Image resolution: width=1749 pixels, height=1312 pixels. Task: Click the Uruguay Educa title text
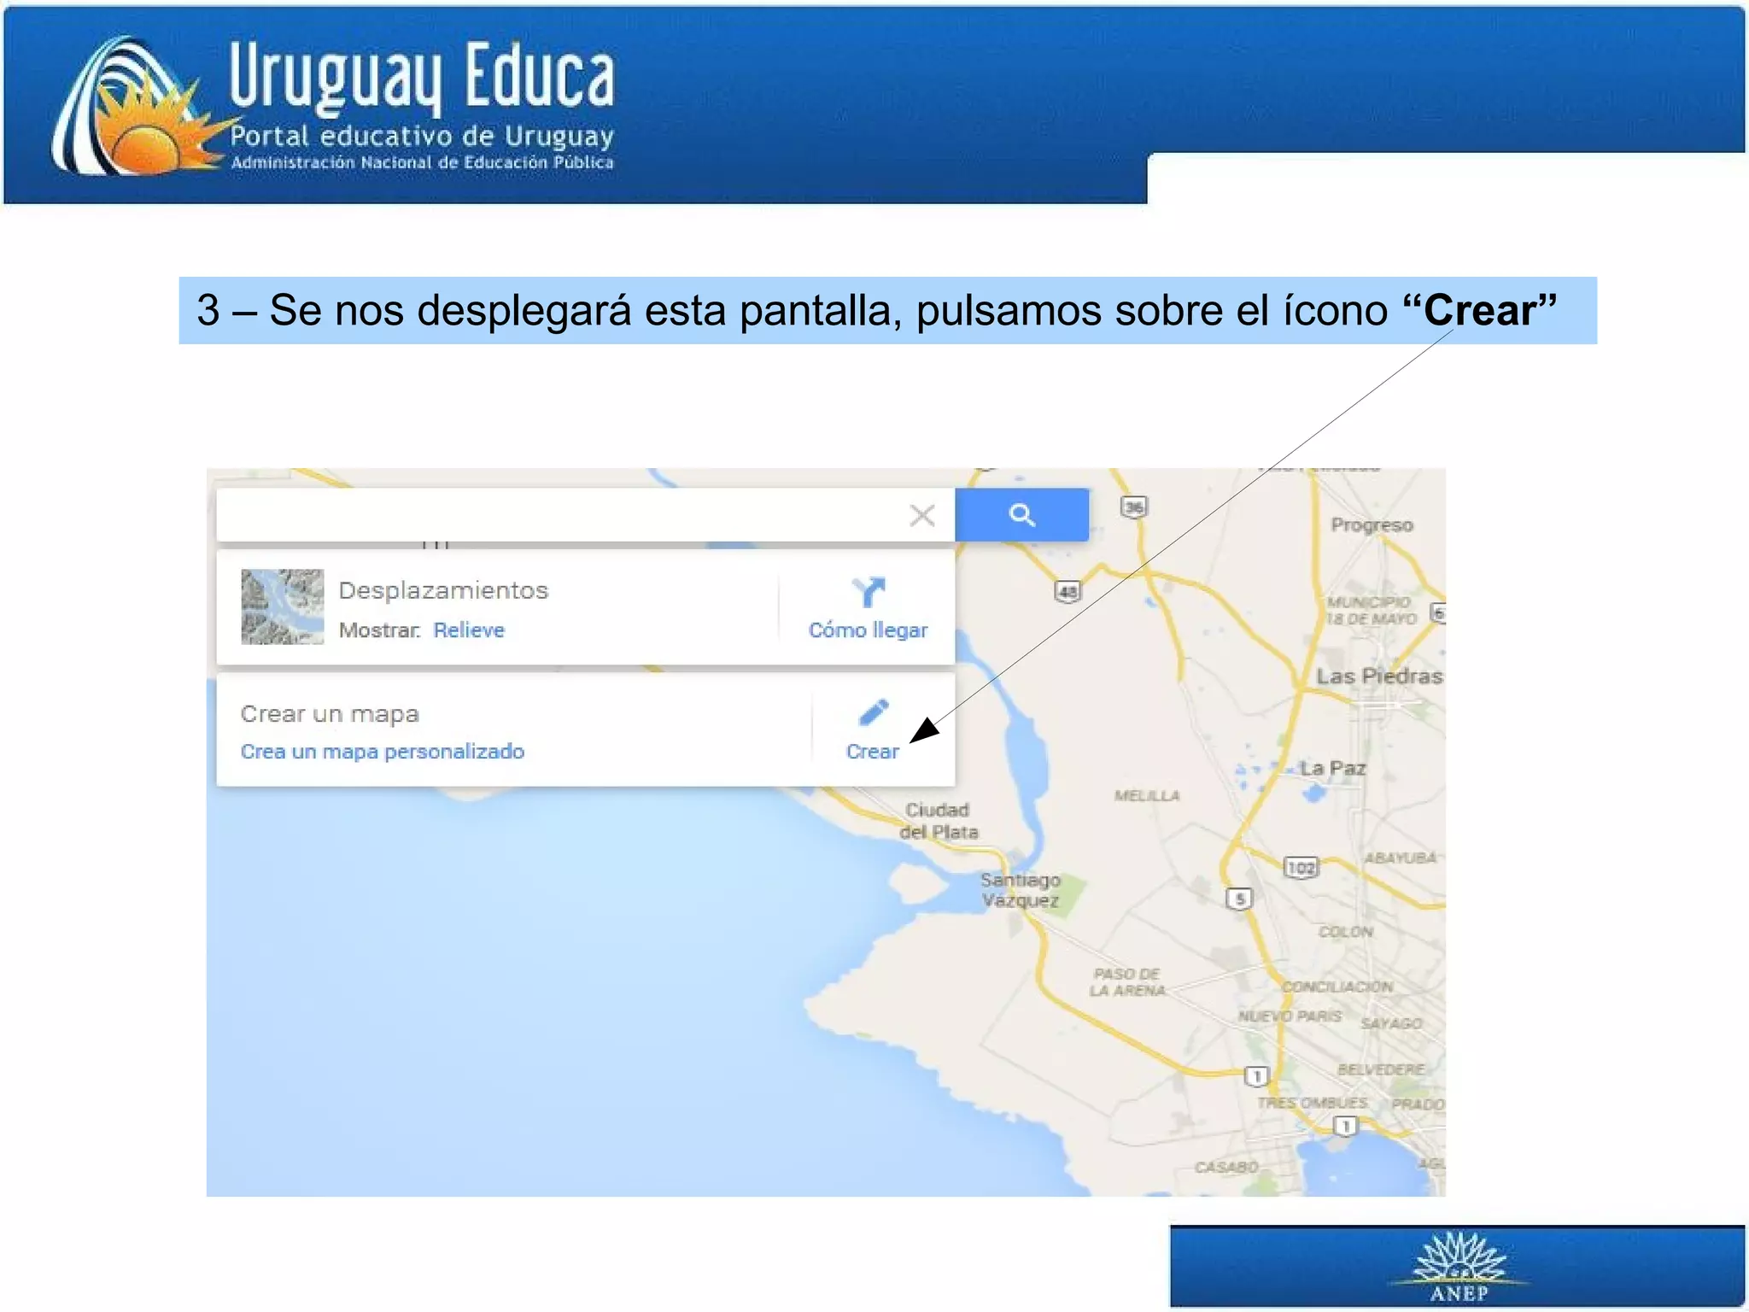[422, 77]
